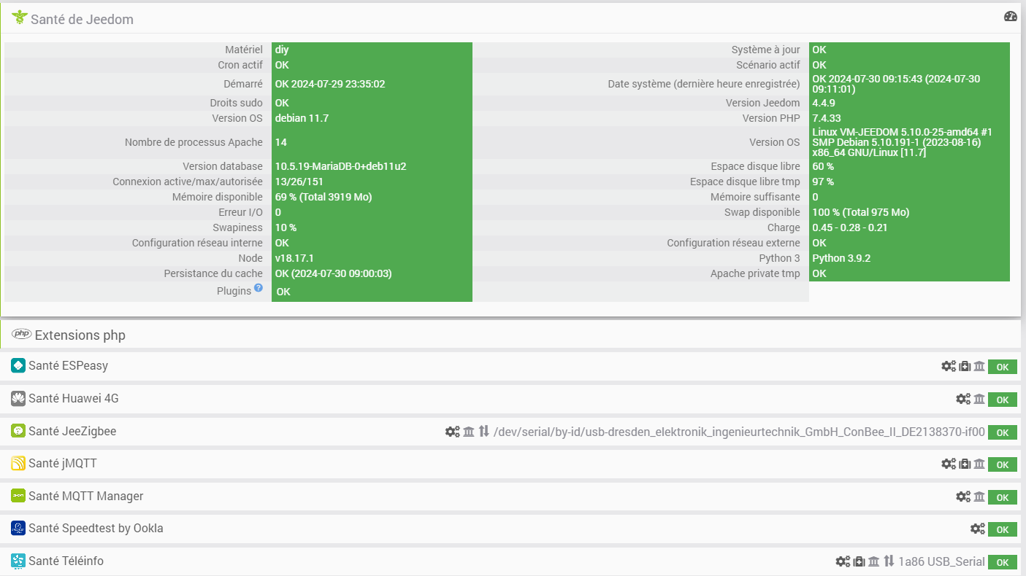This screenshot has width=1026, height=576.
Task: Click the building icon in the Santé Téléinfo row
Action: (x=873, y=561)
